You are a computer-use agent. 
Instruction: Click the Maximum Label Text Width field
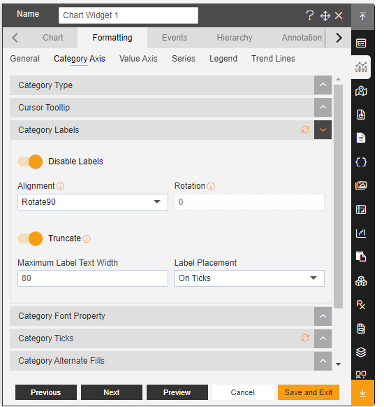click(93, 278)
